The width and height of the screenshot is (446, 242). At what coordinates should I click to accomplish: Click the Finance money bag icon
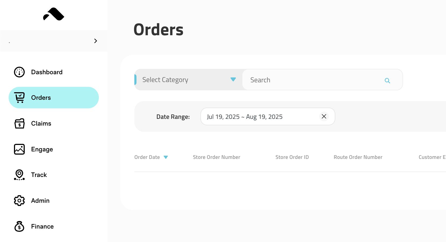point(19,226)
